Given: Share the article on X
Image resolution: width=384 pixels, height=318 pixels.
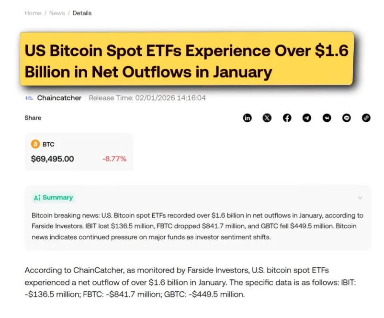Looking at the screenshot, I should [x=267, y=118].
